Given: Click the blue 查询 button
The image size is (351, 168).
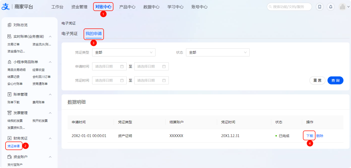Looking at the screenshot, I should click(335, 80).
